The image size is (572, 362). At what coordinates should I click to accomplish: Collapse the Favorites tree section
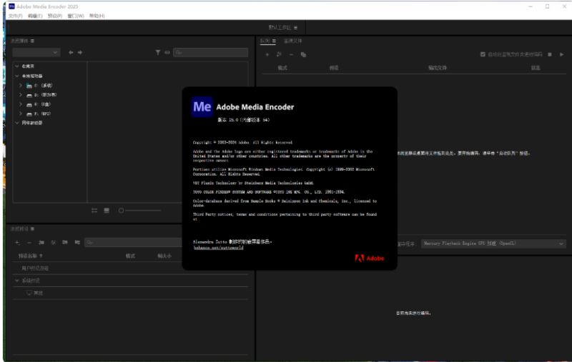16,66
